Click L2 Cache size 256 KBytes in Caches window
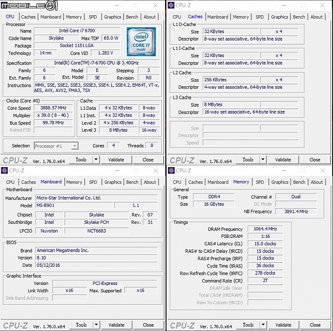This screenshot has height=331, width=333. point(231,80)
